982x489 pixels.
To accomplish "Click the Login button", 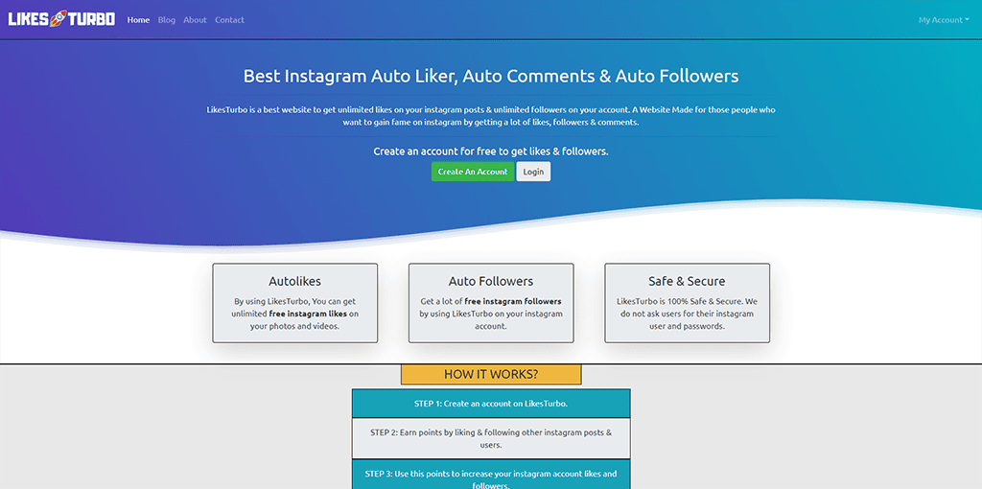I will coord(533,172).
